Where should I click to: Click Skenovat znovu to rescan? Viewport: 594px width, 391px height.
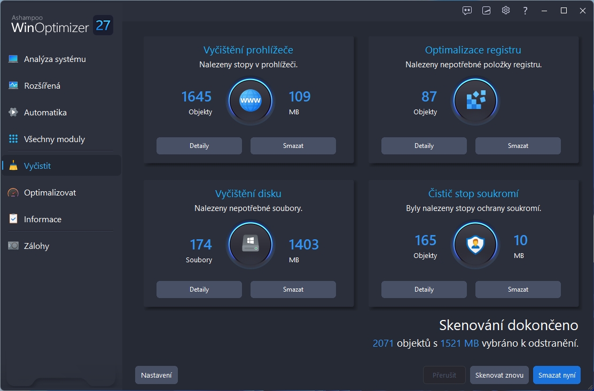tap(499, 375)
